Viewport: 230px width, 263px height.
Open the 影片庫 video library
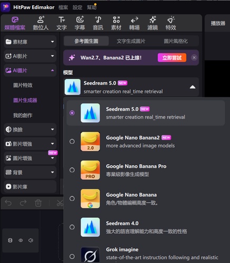tap(30, 187)
